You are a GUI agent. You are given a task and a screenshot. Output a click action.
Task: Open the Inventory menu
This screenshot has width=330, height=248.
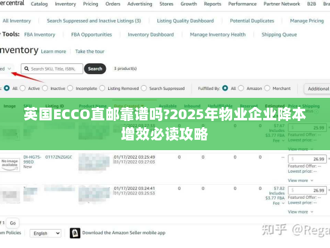65,4
